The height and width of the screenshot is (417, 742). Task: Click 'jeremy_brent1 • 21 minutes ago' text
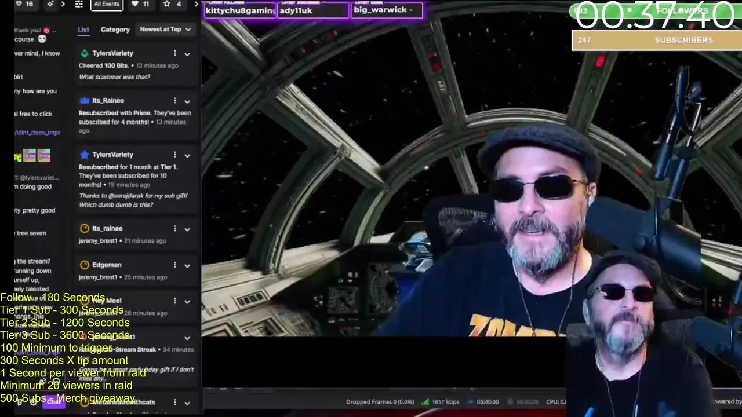[x=122, y=240]
